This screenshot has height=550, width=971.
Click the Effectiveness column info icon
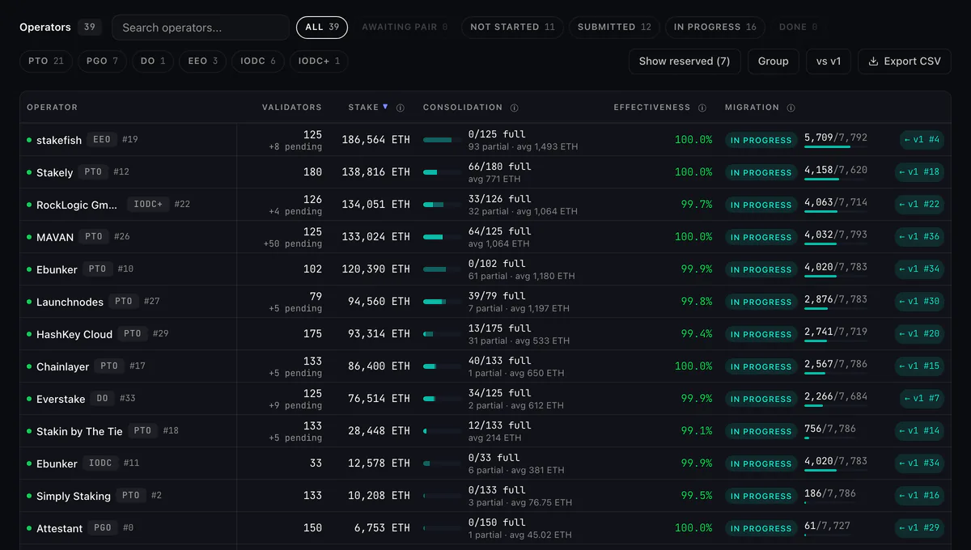702,108
